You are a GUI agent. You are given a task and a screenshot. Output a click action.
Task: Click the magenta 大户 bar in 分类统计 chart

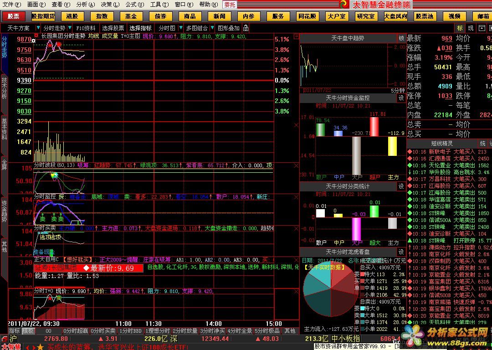(x=356, y=229)
